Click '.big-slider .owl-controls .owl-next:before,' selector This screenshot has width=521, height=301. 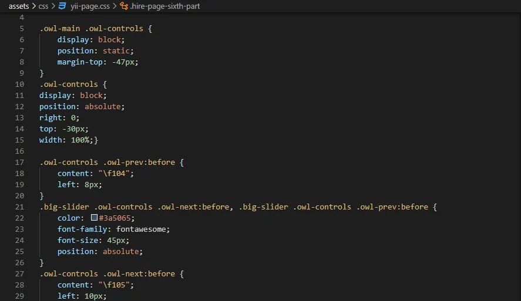[136, 207]
